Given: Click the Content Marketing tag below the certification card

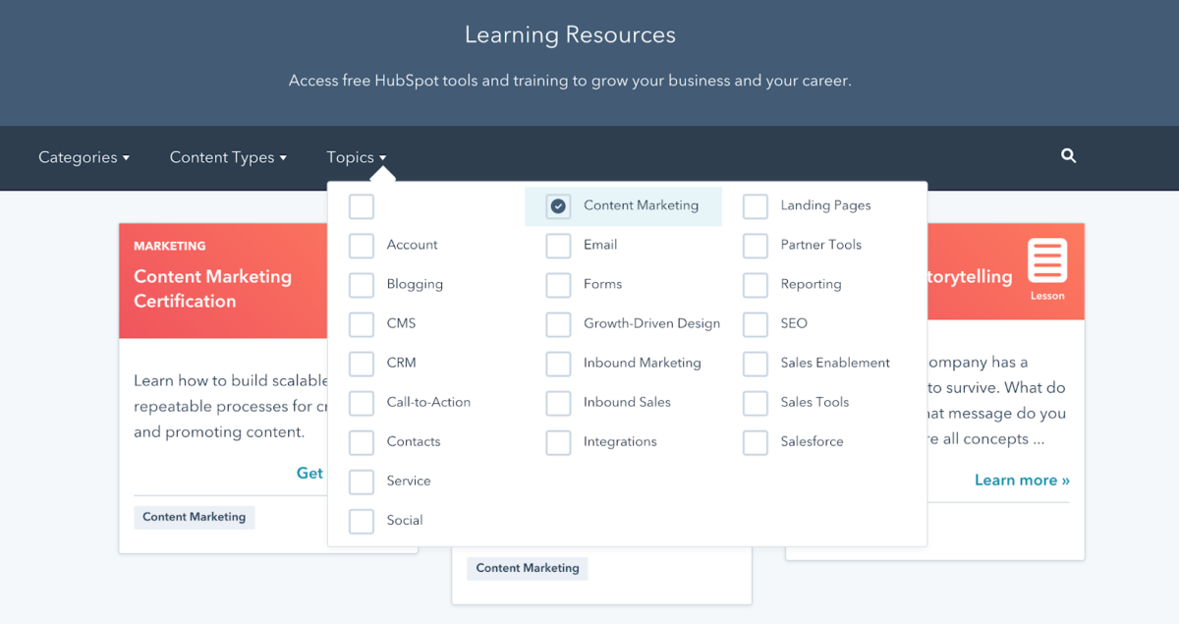Looking at the screenshot, I should tap(194, 517).
